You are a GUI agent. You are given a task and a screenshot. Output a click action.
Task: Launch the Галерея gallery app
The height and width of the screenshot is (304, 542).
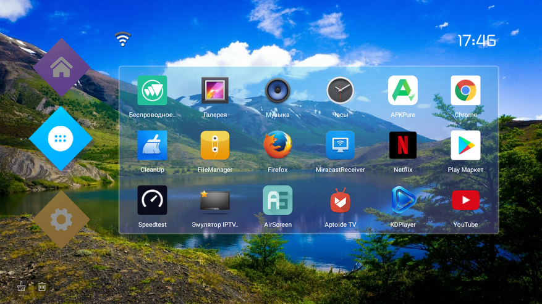214,91
